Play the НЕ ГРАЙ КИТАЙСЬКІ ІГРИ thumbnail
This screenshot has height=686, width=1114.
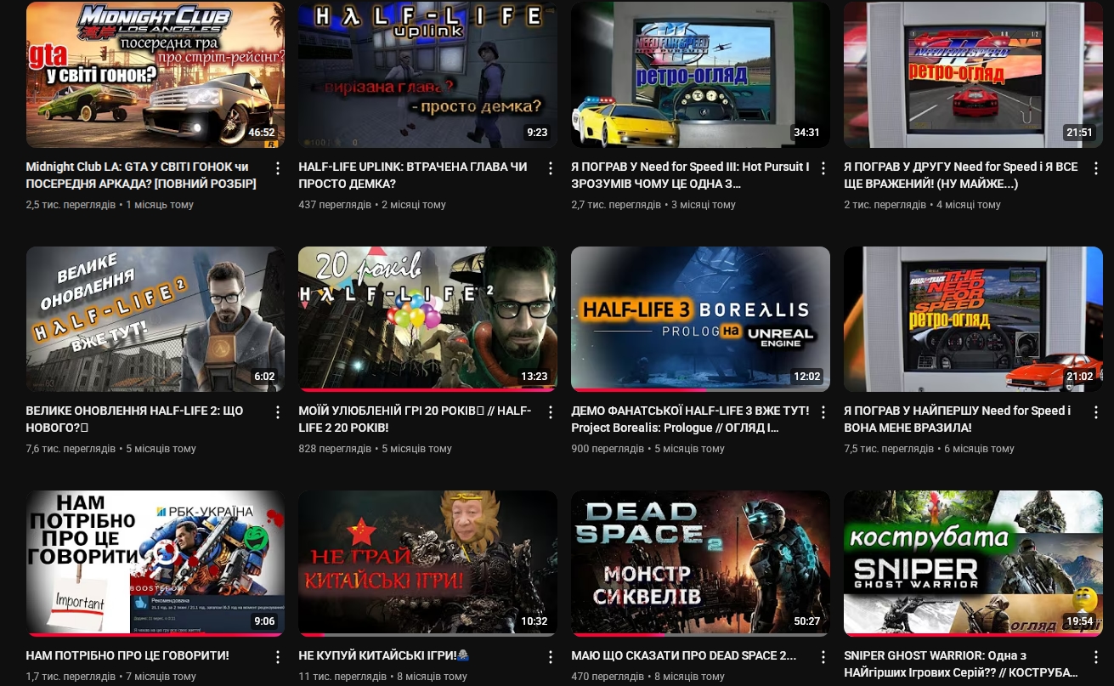tap(428, 564)
